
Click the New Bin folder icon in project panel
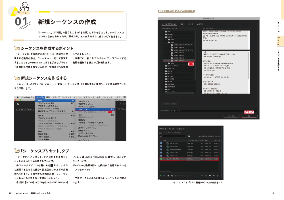[210, 176]
